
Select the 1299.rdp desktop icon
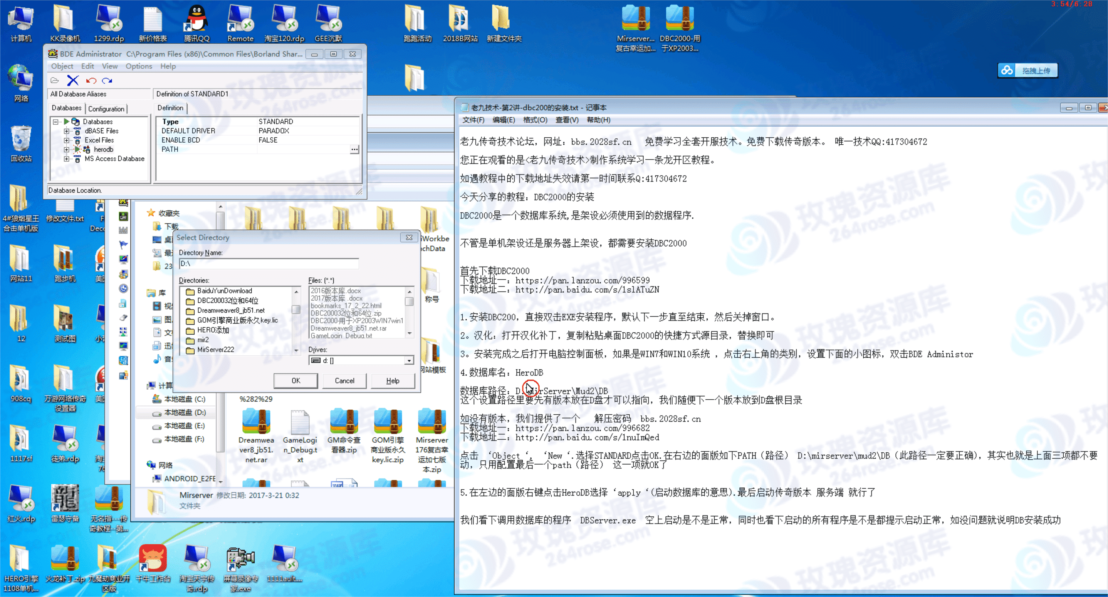(x=109, y=23)
